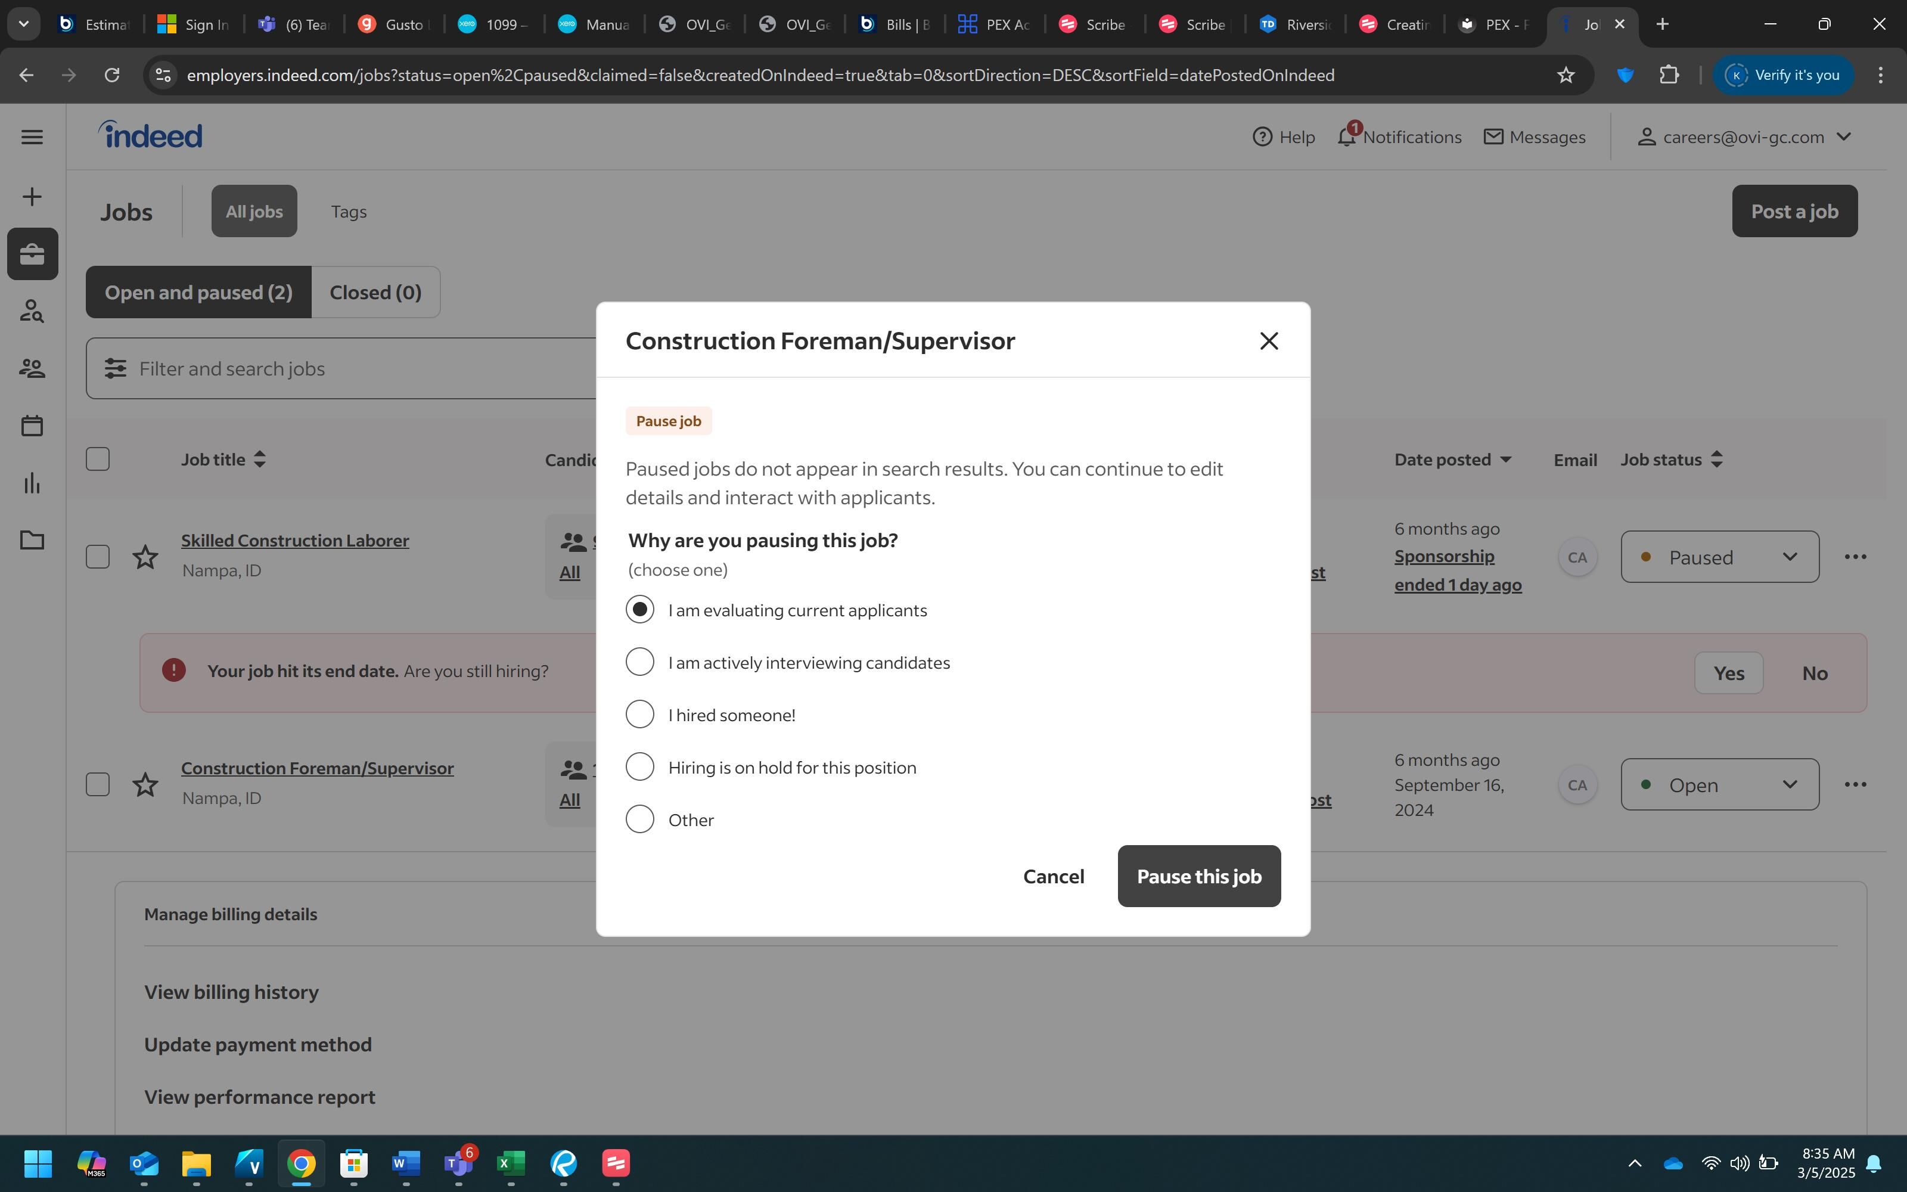This screenshot has width=1907, height=1192.
Task: Open the three-dot menu for the Paused job
Action: click(x=1855, y=557)
